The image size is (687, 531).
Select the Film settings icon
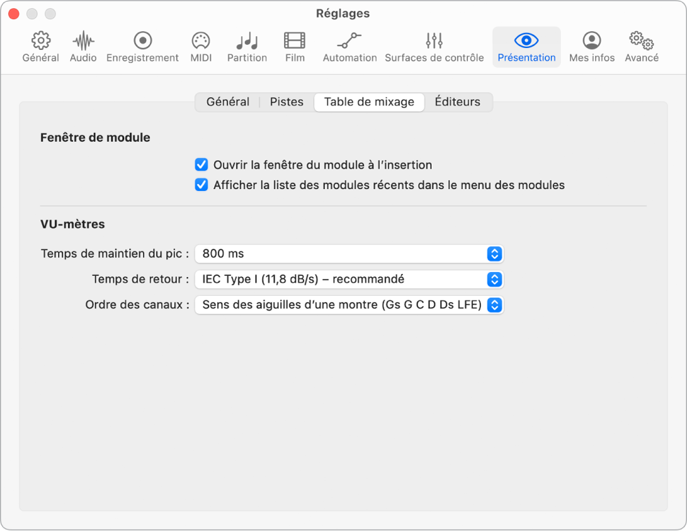(294, 46)
